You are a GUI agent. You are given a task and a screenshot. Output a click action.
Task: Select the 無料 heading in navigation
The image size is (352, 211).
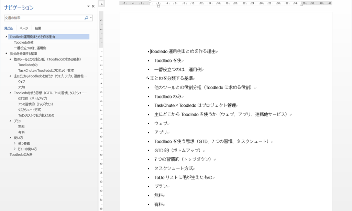tap(21, 126)
